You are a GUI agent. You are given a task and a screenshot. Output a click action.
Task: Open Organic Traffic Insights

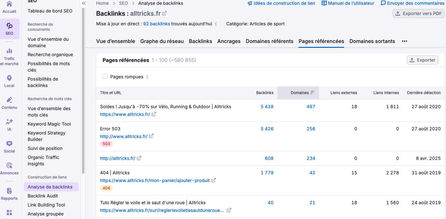(43, 161)
